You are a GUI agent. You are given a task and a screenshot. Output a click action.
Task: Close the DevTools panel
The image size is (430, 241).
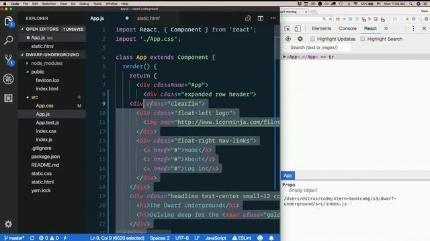pyautogui.click(x=424, y=28)
